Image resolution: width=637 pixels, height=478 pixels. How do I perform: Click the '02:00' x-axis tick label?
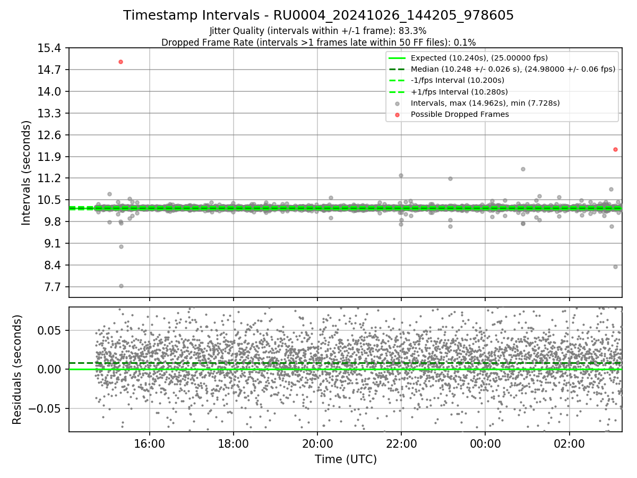point(569,443)
